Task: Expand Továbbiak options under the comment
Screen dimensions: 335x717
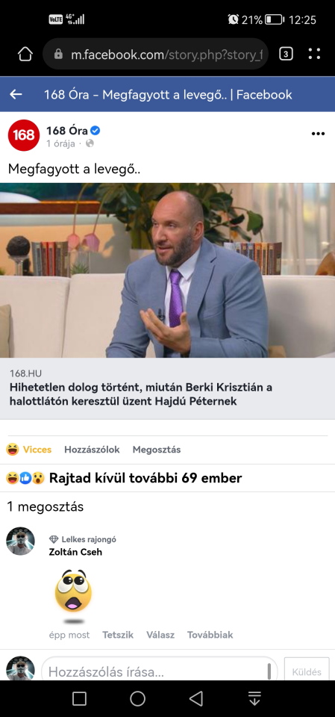Action: coord(210,635)
